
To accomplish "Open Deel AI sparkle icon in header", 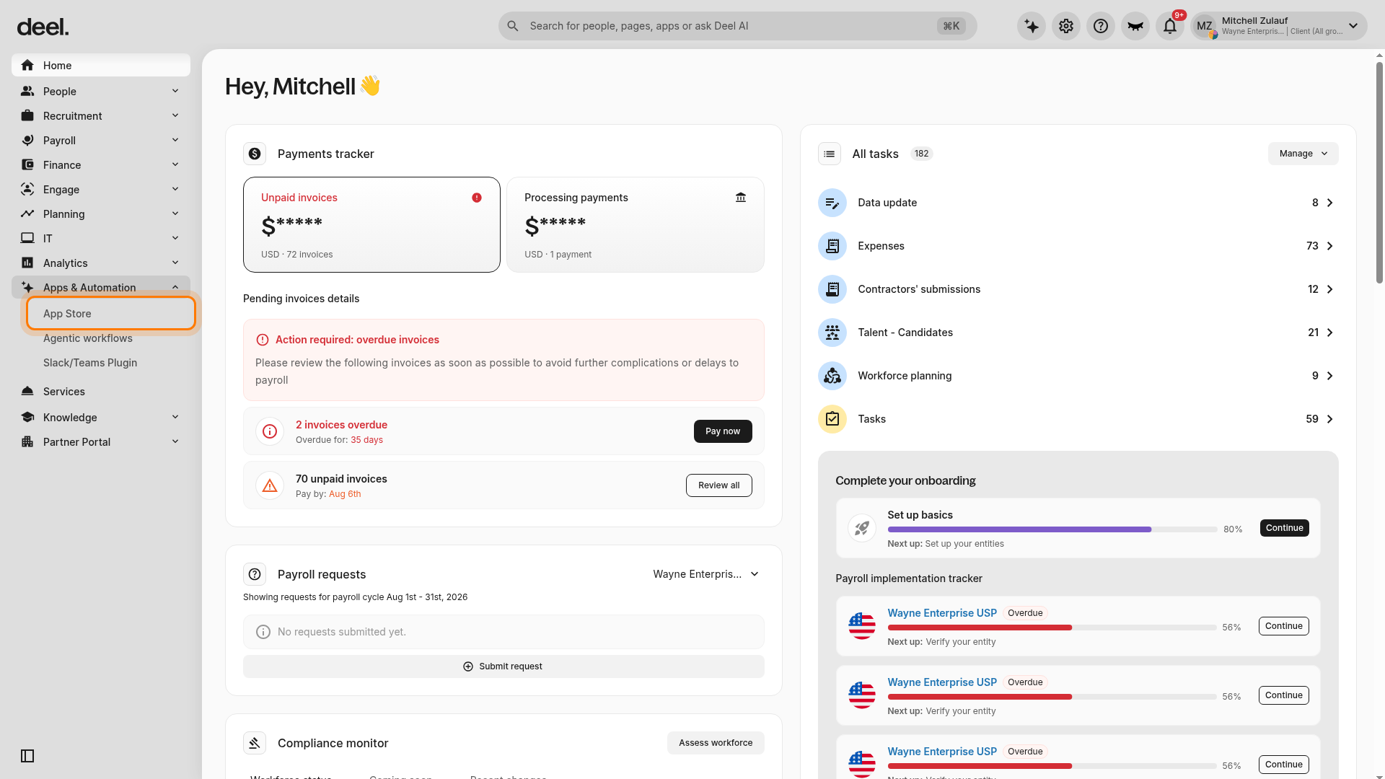I will point(1032,26).
